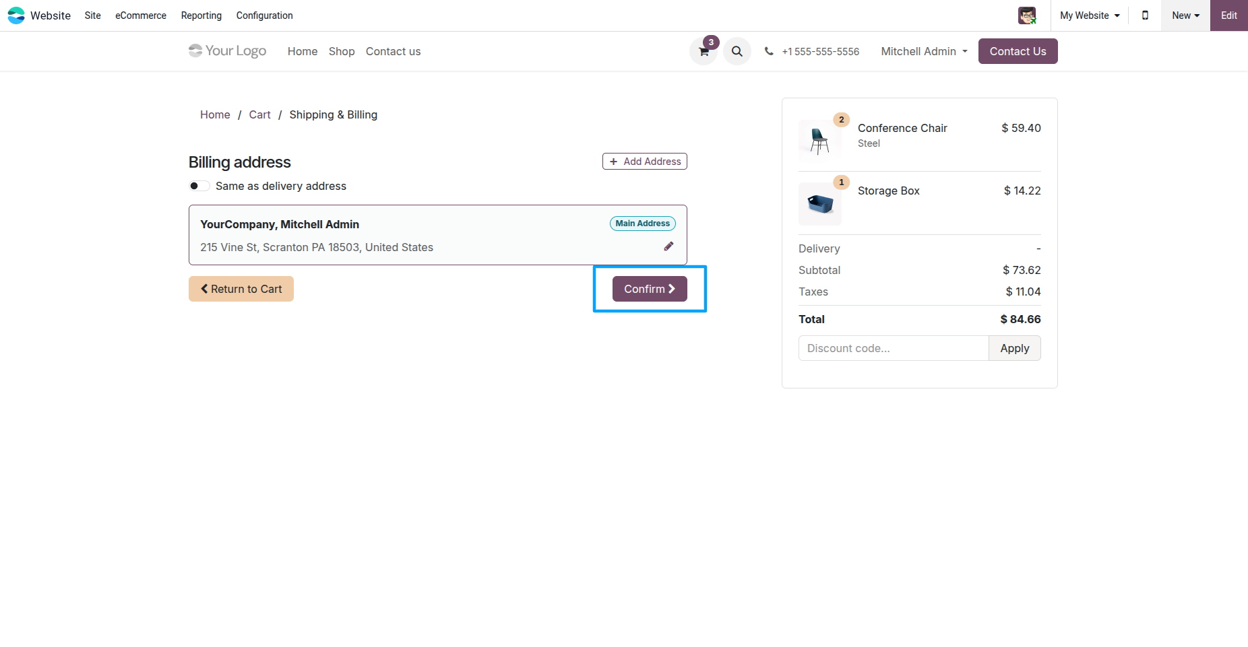Open the Reporting menu
1248x647 pixels.
(x=201, y=15)
